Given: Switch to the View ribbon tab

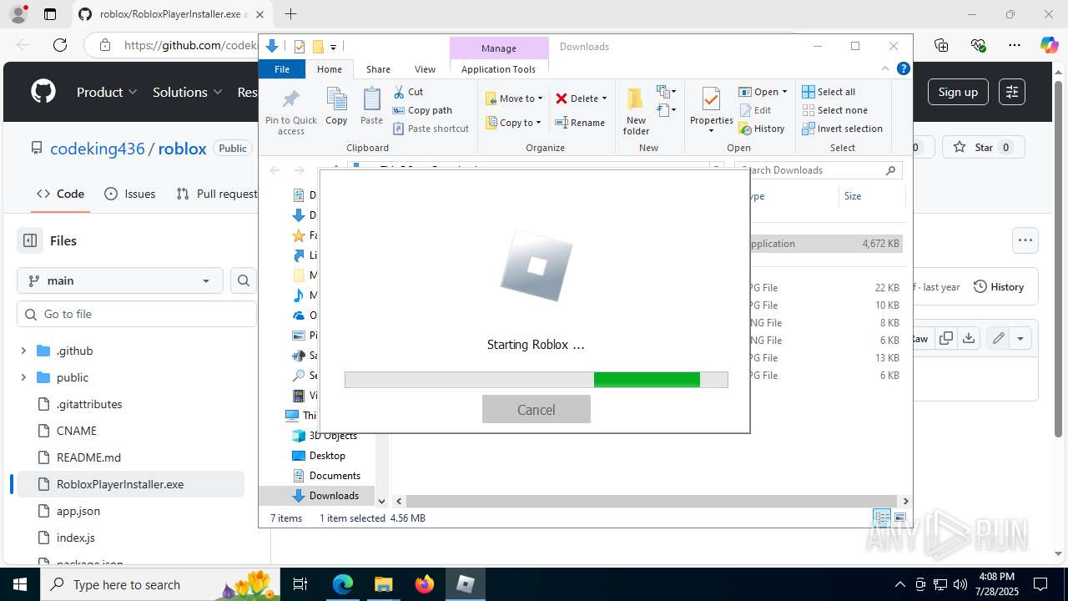Looking at the screenshot, I should click(425, 69).
